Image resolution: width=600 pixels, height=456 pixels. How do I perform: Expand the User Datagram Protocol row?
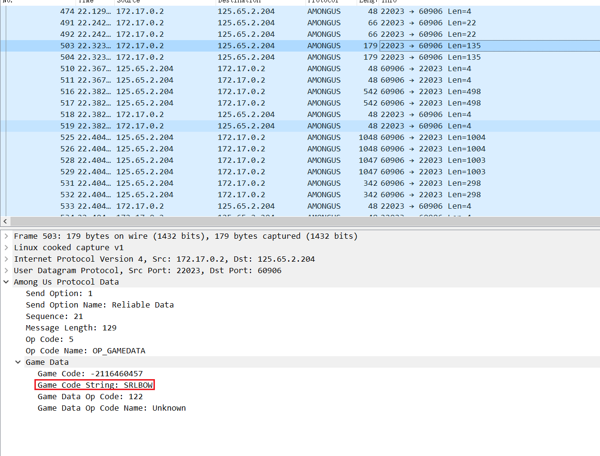(x=6, y=270)
